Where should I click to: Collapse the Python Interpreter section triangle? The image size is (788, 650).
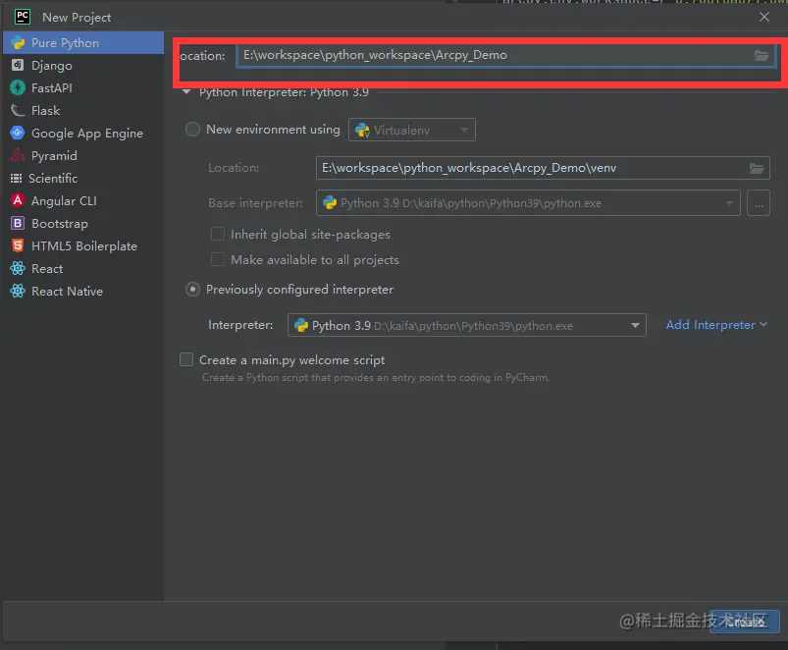point(187,92)
